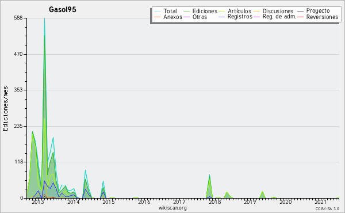Viewport: 345px width, 213px height.
Task: Click the 2017 x-axis label
Action: click(x=179, y=201)
